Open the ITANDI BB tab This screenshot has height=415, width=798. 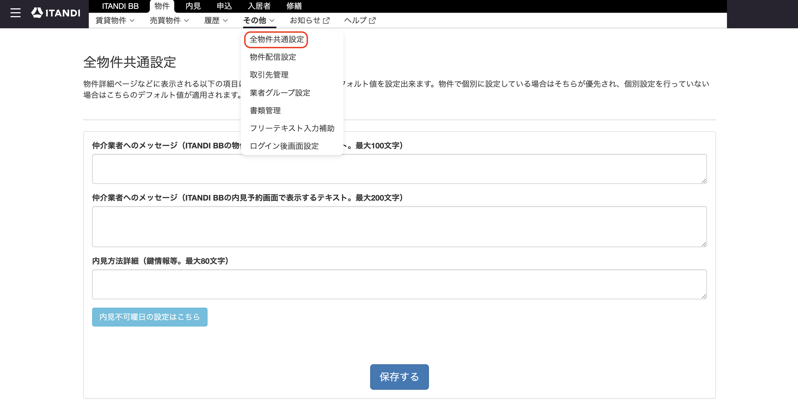click(x=120, y=6)
